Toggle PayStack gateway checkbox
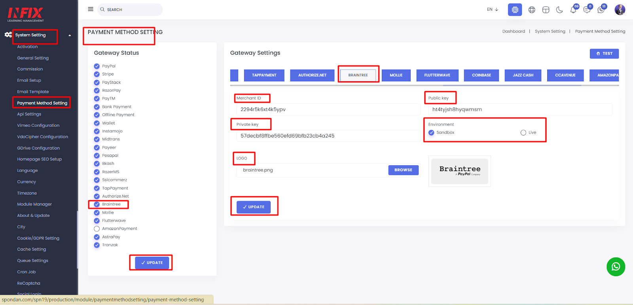633x305 pixels. [97, 82]
